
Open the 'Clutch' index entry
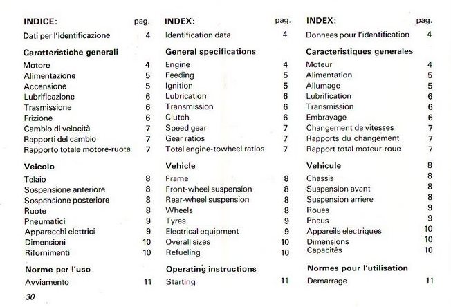177,118
